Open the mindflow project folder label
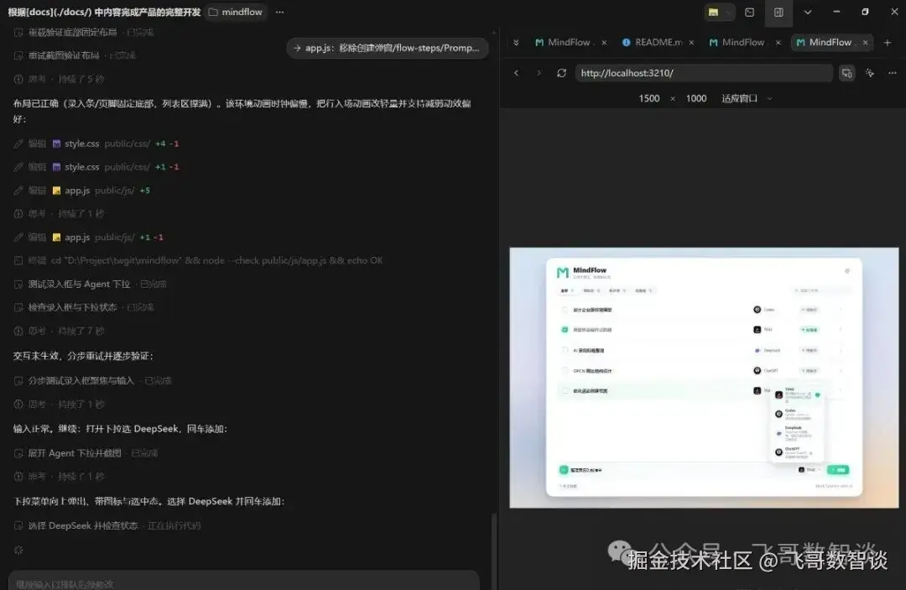 (x=235, y=12)
